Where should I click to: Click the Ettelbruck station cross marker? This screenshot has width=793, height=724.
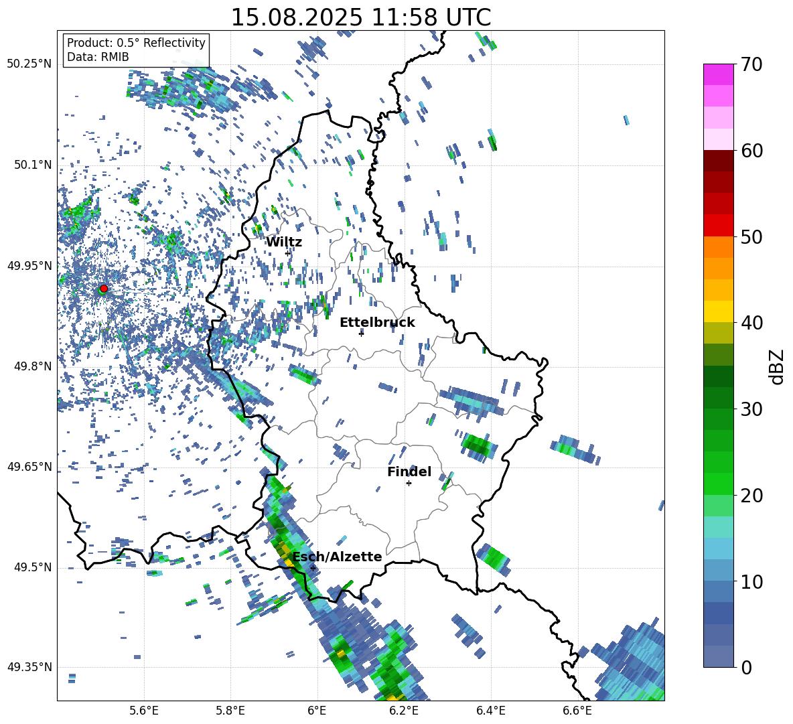pos(361,334)
